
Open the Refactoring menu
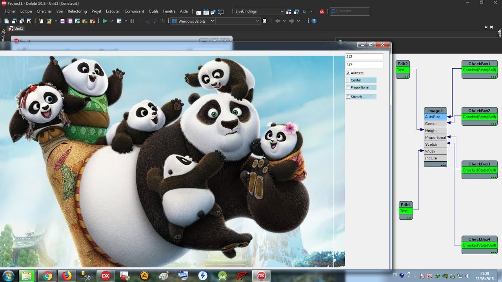pos(77,11)
